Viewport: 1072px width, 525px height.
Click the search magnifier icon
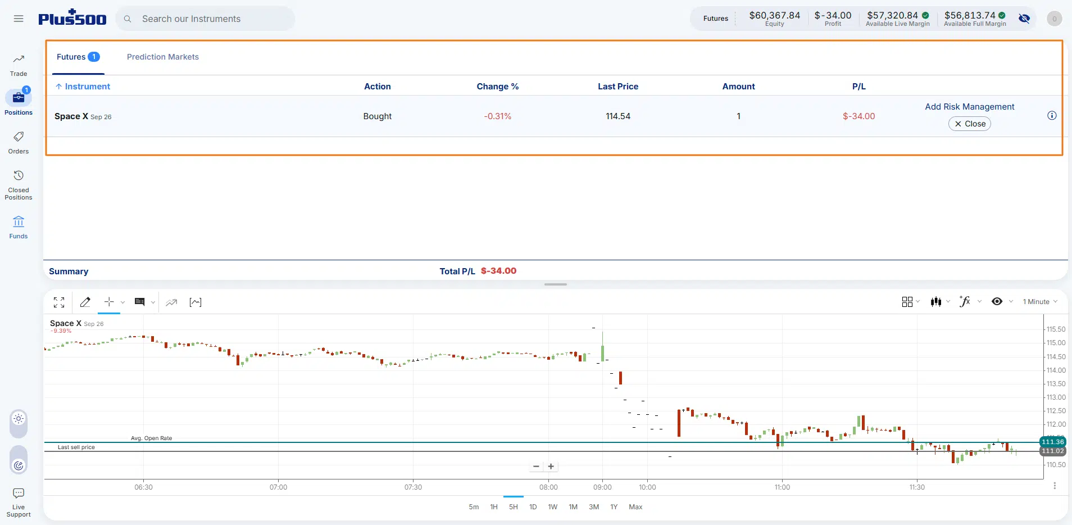tap(128, 19)
